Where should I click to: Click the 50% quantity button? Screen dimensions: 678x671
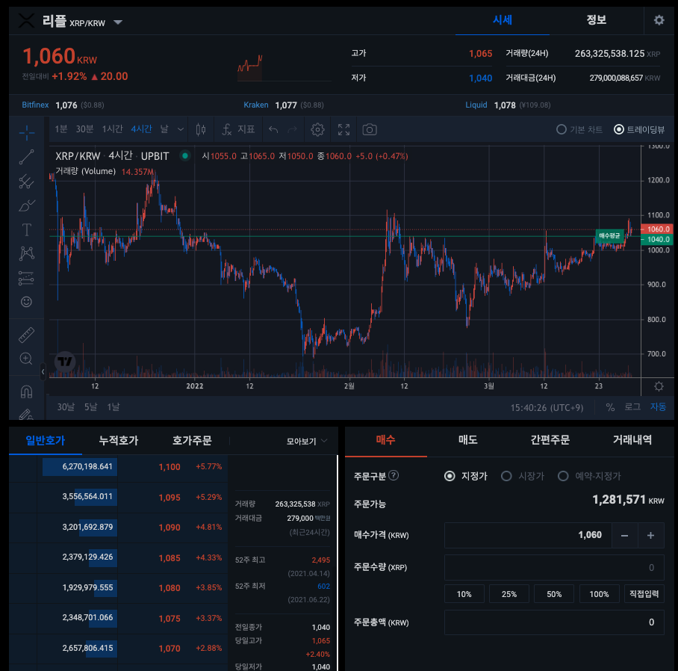point(554,594)
